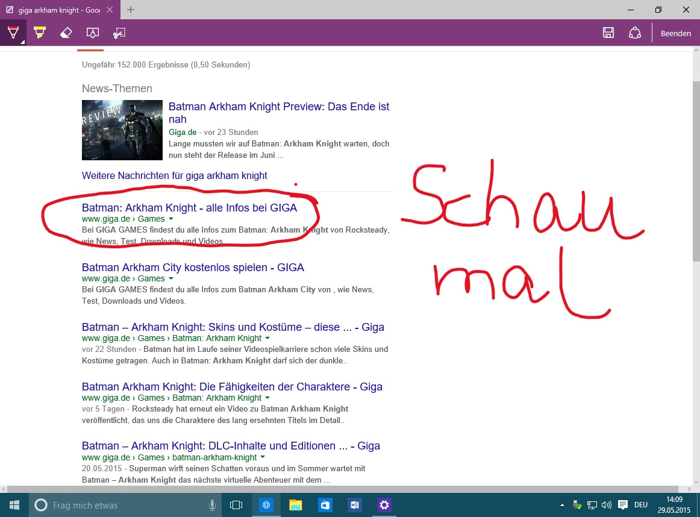The height and width of the screenshot is (517, 700).
Task: Share the web note
Action: (x=634, y=33)
